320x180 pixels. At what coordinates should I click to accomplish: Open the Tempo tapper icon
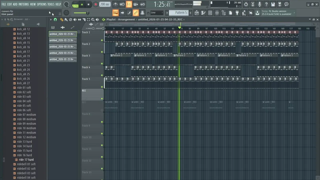244,13
